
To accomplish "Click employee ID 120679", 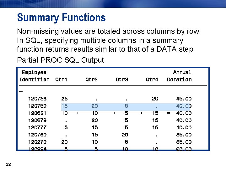I will click(x=37, y=120).
